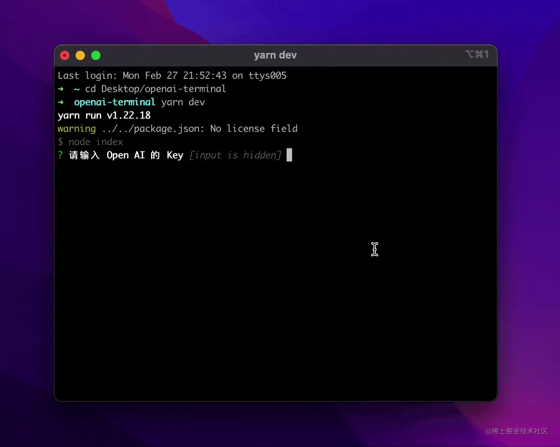Click '../../package.json: No license field' text
The width and height of the screenshot is (560, 447).
tap(200, 129)
